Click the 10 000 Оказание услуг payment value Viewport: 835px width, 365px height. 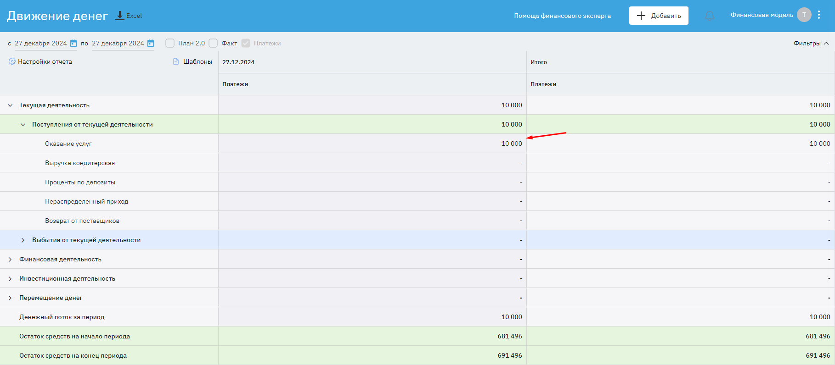(511, 144)
